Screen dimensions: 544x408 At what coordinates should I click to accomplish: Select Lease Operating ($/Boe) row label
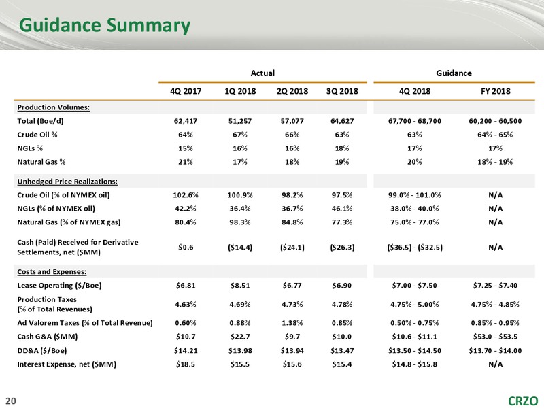[59, 286]
